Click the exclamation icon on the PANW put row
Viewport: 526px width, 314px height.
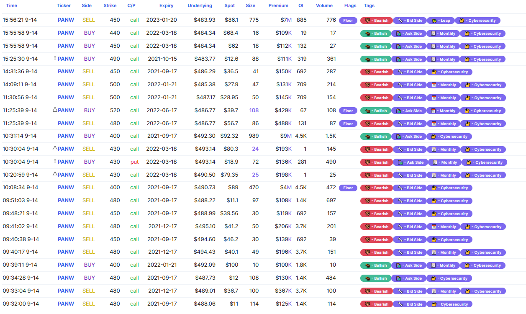pos(55,162)
